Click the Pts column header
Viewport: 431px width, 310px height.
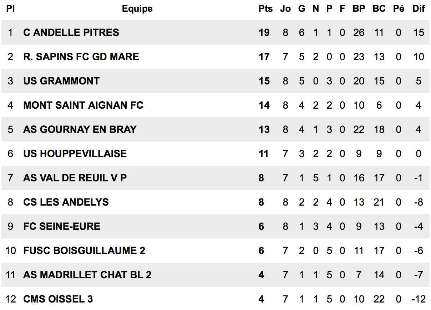[265, 9]
